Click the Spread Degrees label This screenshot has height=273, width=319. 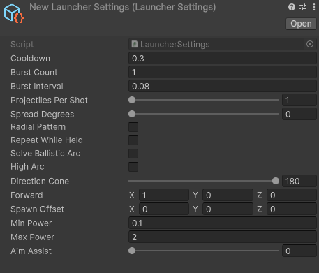(42, 114)
